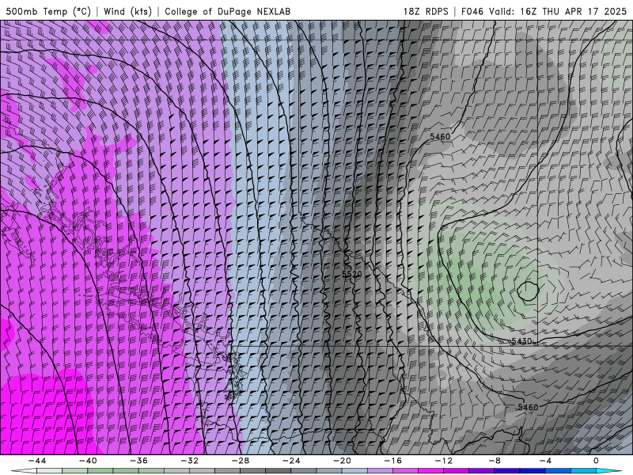Click the small closed contour at the low center
This screenshot has height=475, width=633.
(x=528, y=291)
